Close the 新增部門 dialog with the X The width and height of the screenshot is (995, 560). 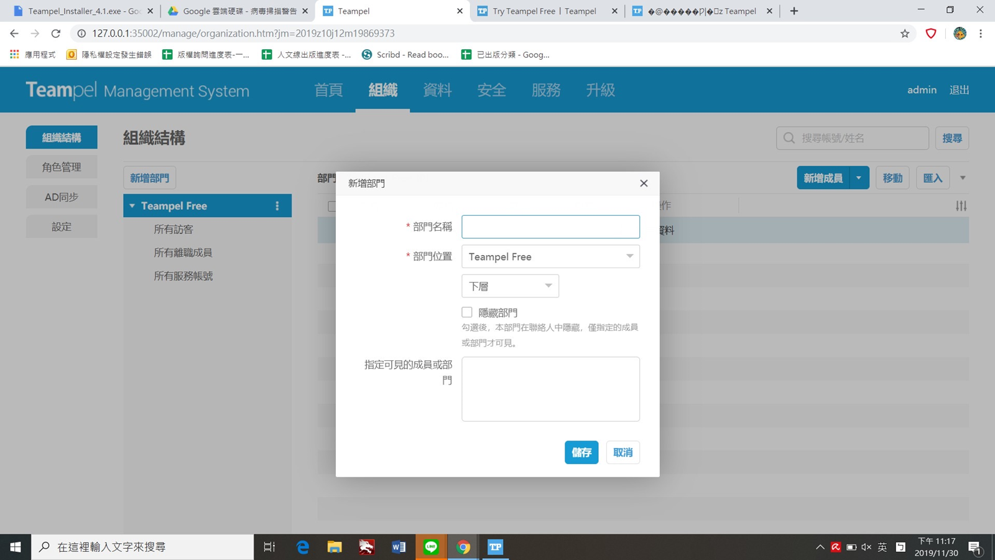[x=644, y=183]
